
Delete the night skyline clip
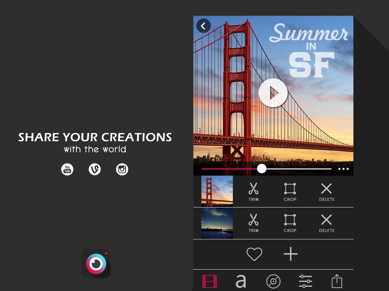click(326, 223)
